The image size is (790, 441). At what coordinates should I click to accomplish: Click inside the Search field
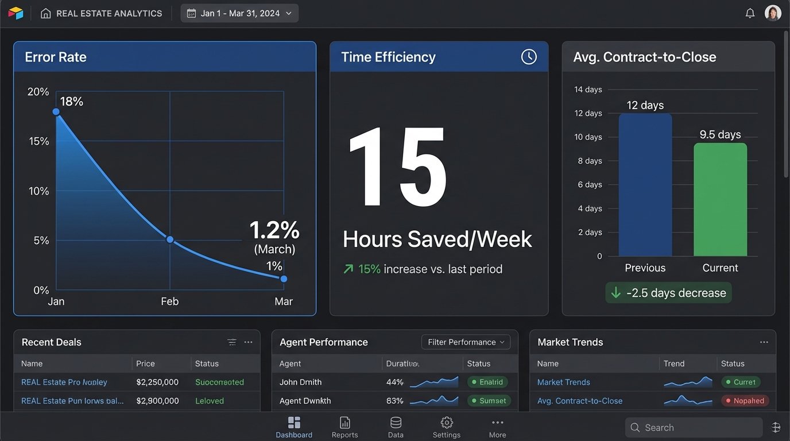693,427
